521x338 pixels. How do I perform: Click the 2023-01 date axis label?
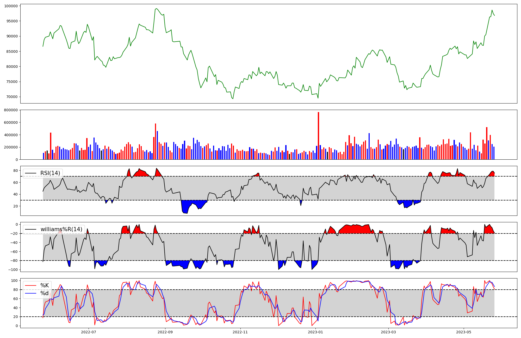point(315,332)
